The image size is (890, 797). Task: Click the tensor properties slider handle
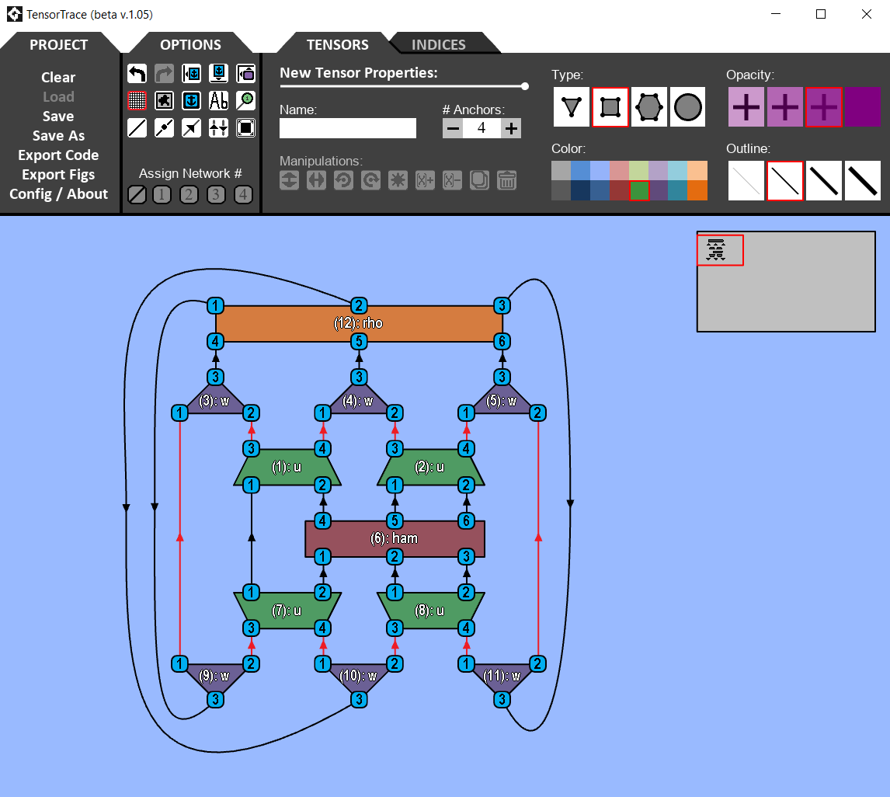click(x=525, y=86)
